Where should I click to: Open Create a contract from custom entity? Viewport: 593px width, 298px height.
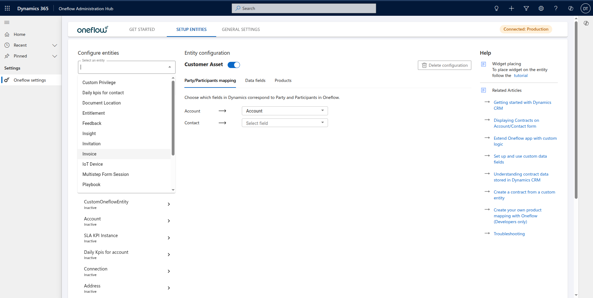click(524, 195)
